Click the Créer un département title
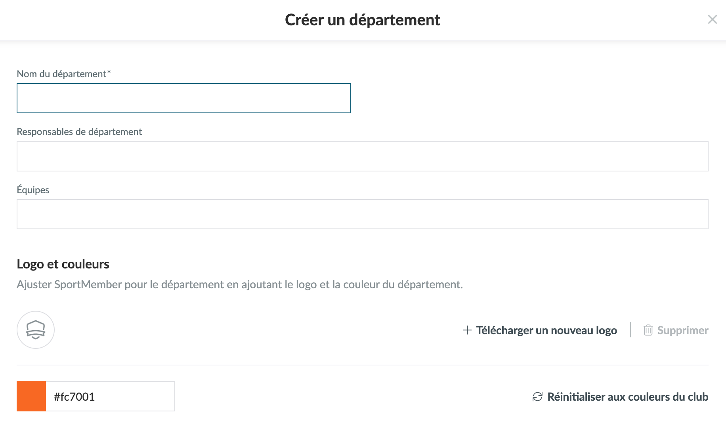Screen dimensions: 726x430 [363, 20]
